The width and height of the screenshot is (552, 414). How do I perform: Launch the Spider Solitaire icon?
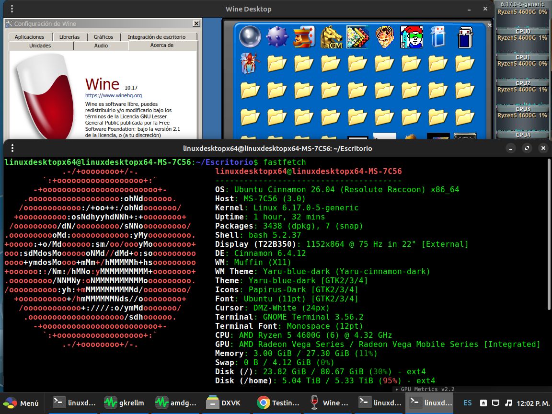point(250,63)
